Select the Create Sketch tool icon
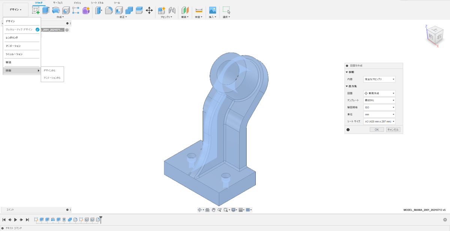The width and height of the screenshot is (450, 231). [36, 10]
